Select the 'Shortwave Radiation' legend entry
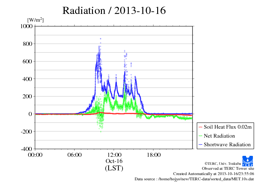Viewport: 260px width, 184px height. point(224,144)
